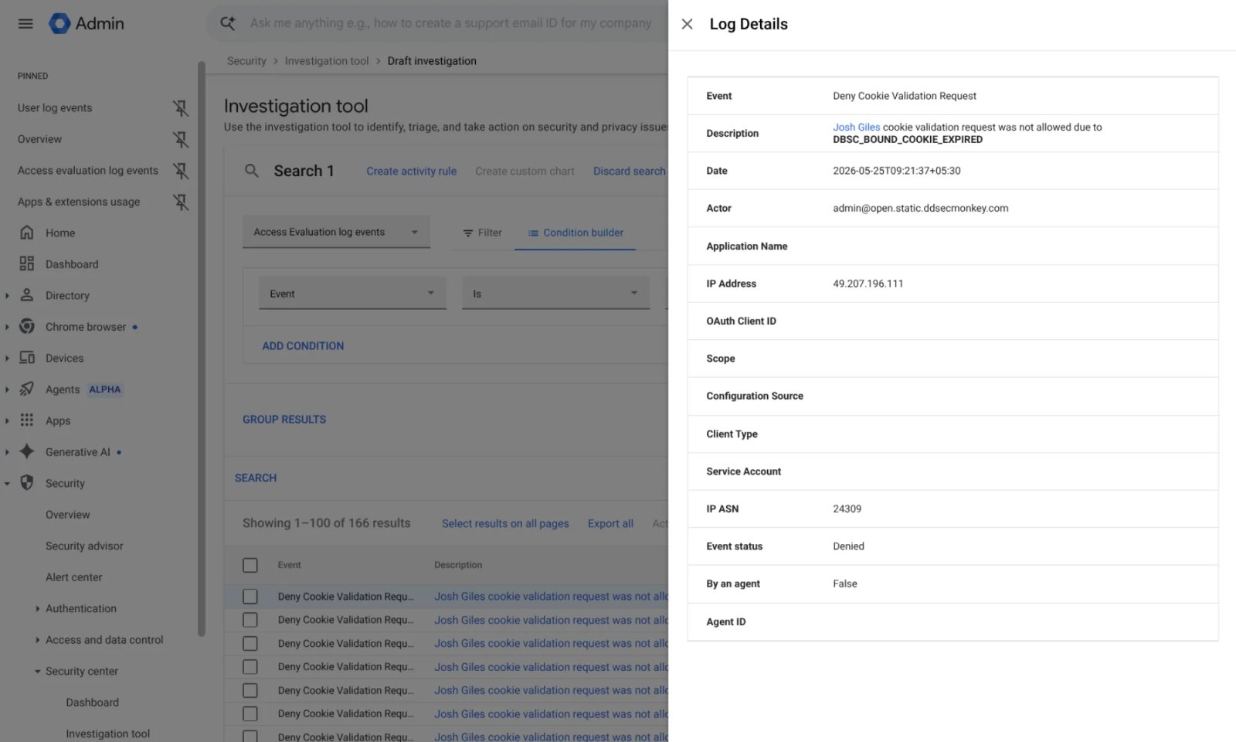Click the Google Admin logo
This screenshot has height=742, width=1236.
click(x=87, y=23)
